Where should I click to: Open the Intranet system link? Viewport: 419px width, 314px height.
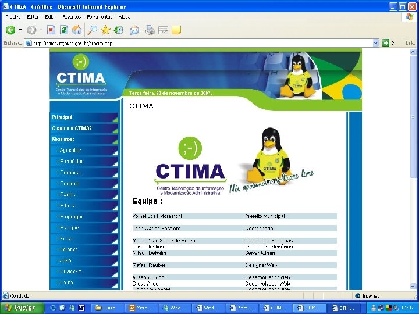[x=84, y=249]
